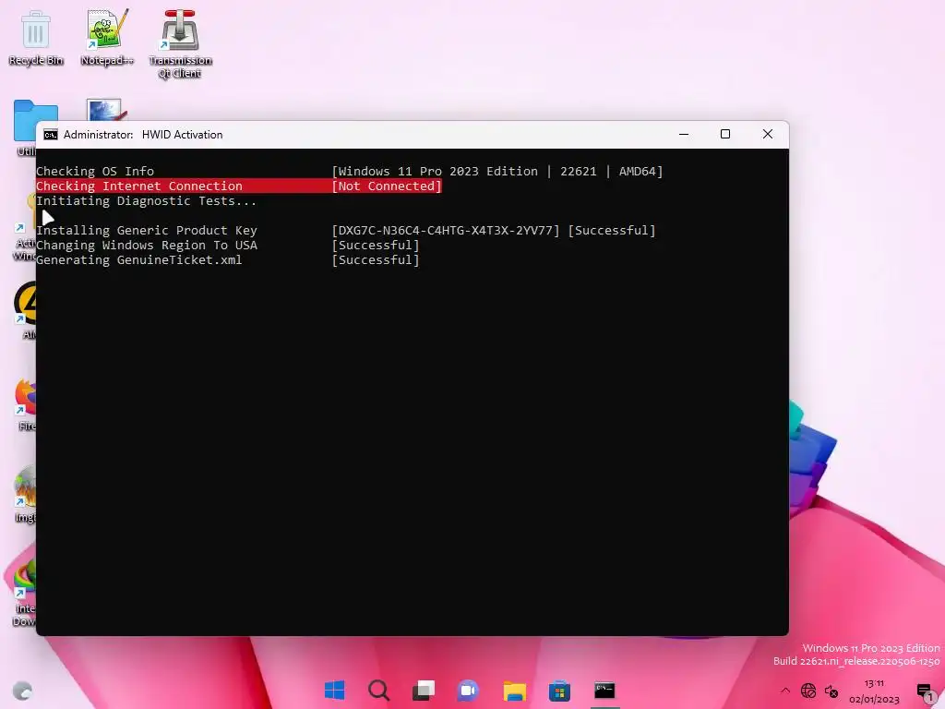Launch the Teams Chat taskbar icon
Image resolution: width=945 pixels, height=709 pixels.
(468, 690)
